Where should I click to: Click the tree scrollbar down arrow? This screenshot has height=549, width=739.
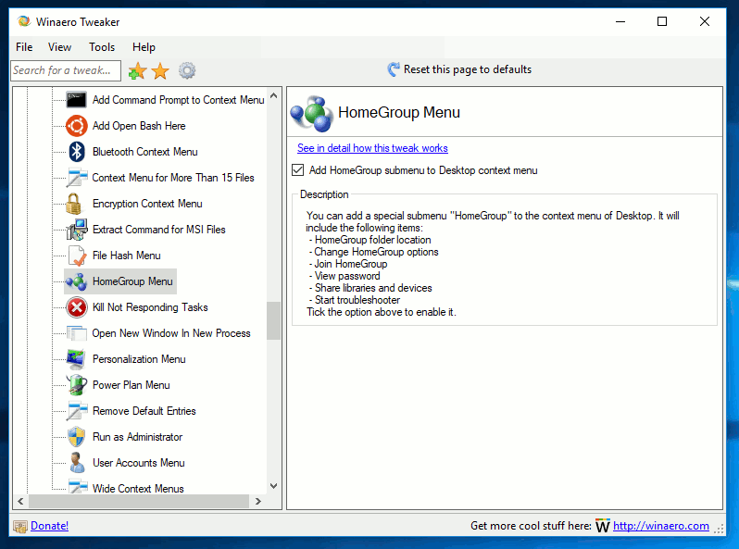pyautogui.click(x=273, y=485)
